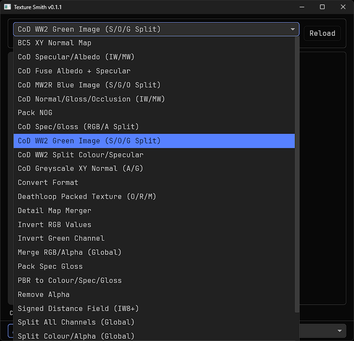Select CoD Greyscale XY Normal (A/G)

[x=154, y=169]
